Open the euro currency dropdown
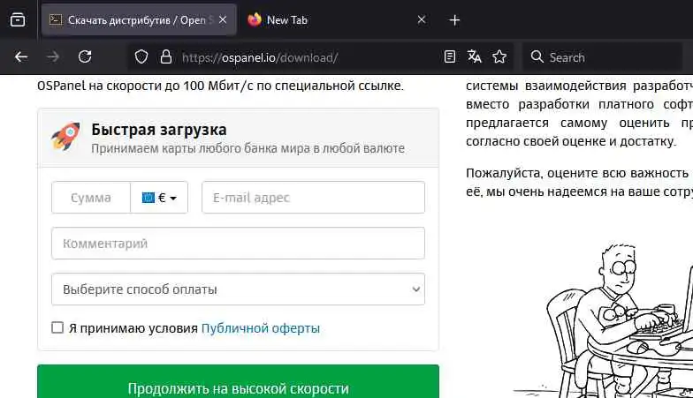Image resolution: width=693 pixels, height=398 pixels. (x=159, y=198)
